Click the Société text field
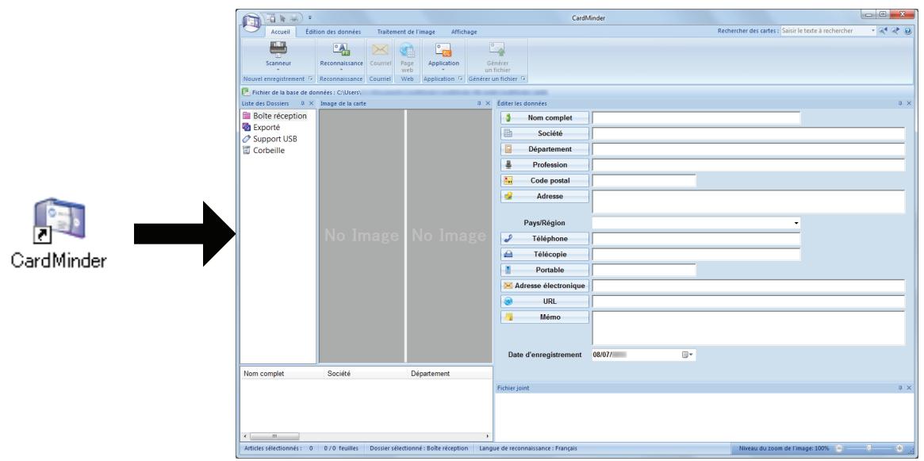Screen dimensions: 924x461 pyautogui.click(x=749, y=133)
